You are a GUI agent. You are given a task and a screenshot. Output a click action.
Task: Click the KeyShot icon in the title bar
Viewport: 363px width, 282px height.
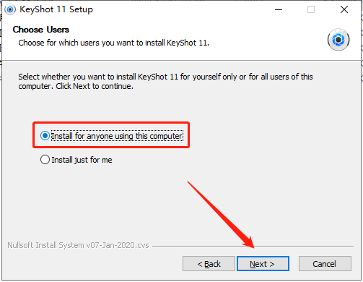pyautogui.click(x=10, y=9)
